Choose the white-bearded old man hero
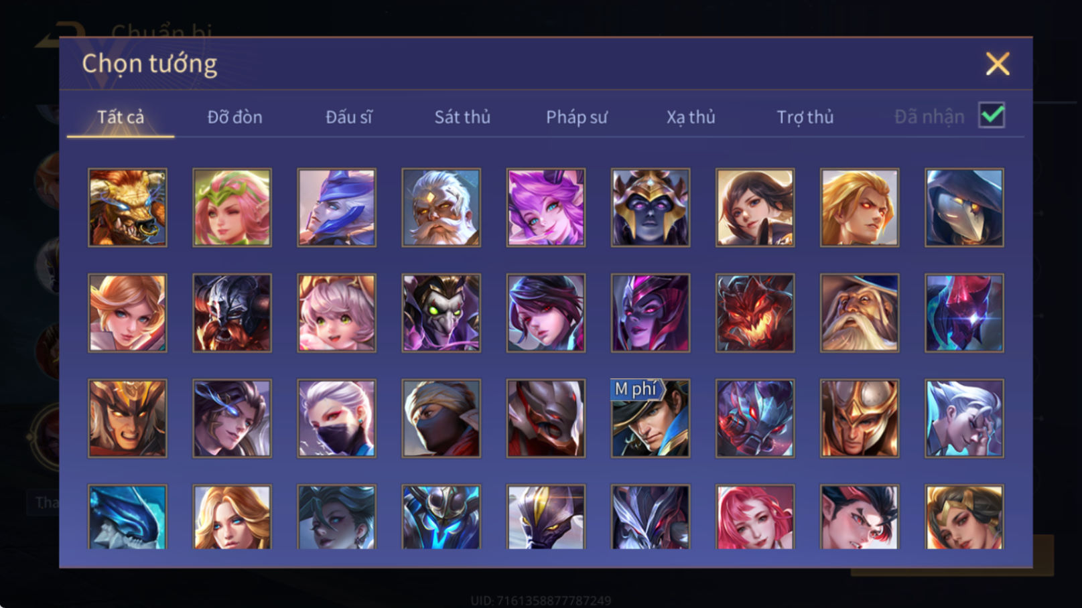 coord(441,208)
